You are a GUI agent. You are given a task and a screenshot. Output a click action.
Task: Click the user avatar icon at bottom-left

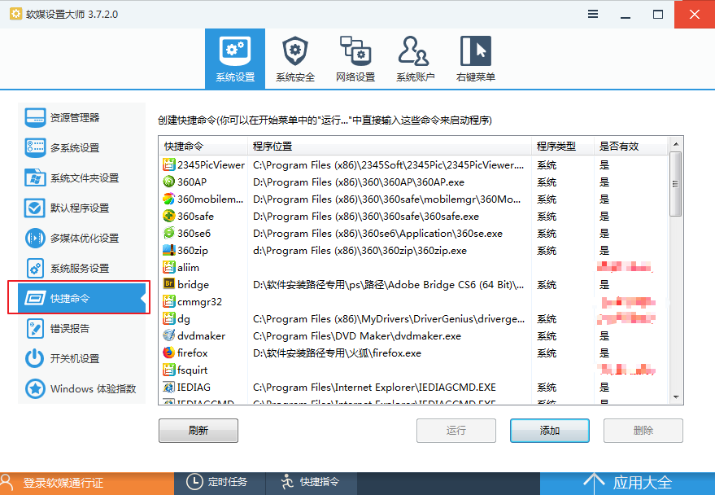7,483
